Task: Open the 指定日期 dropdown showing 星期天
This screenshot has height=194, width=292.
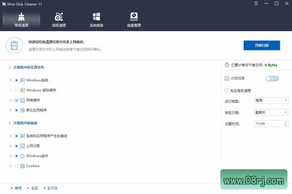Action: [x=271, y=113]
